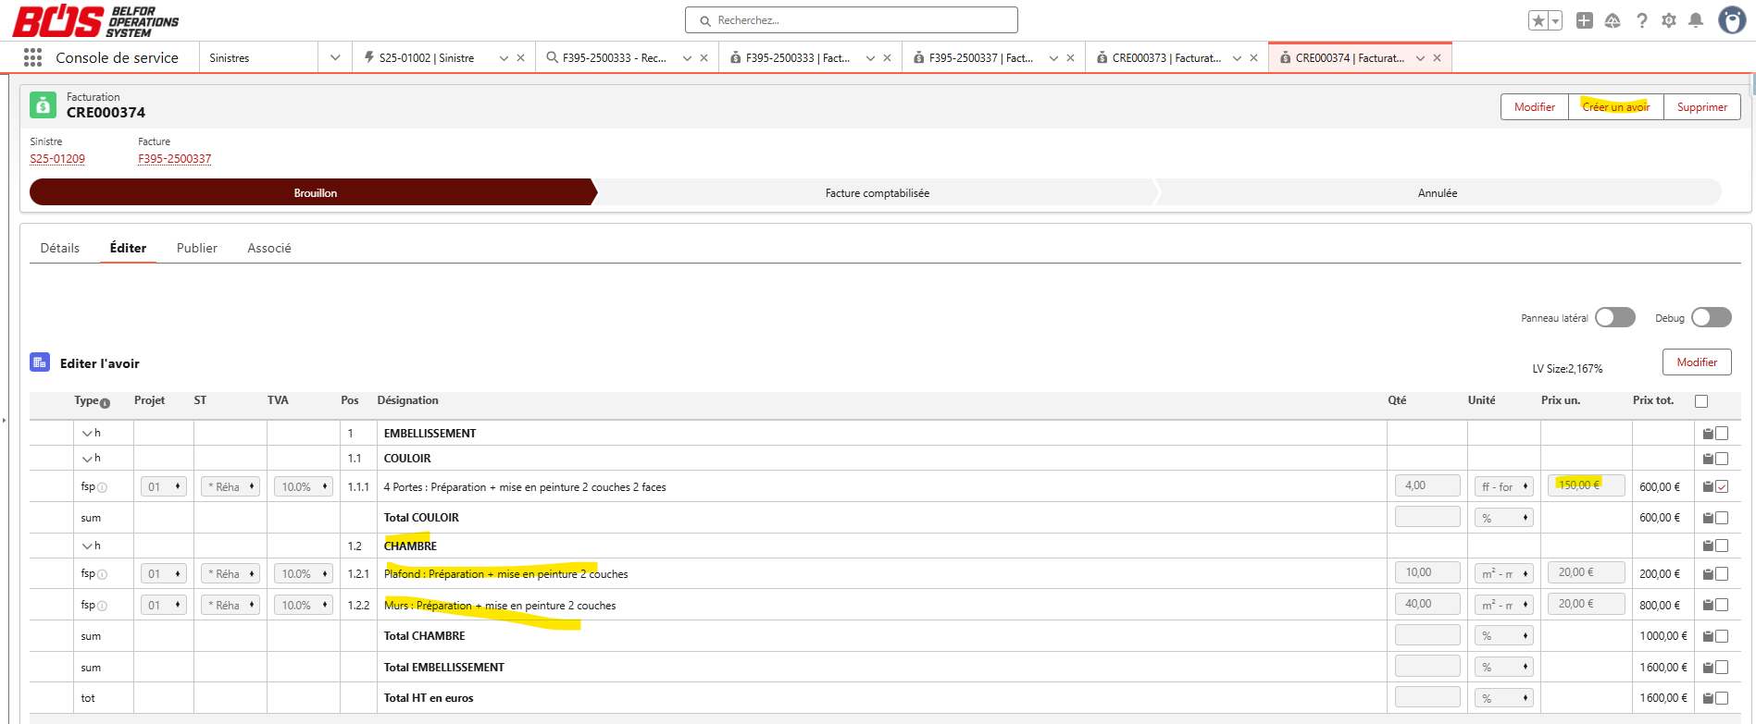
Task: Switch to the Associé tab
Action: click(x=269, y=248)
